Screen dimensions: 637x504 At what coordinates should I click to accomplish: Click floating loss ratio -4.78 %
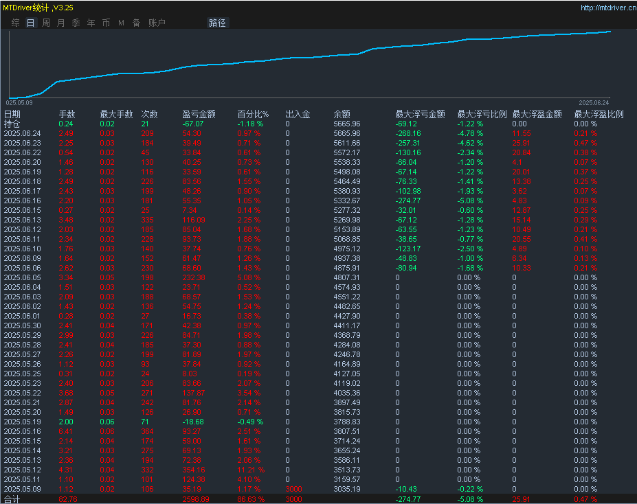tap(470, 133)
